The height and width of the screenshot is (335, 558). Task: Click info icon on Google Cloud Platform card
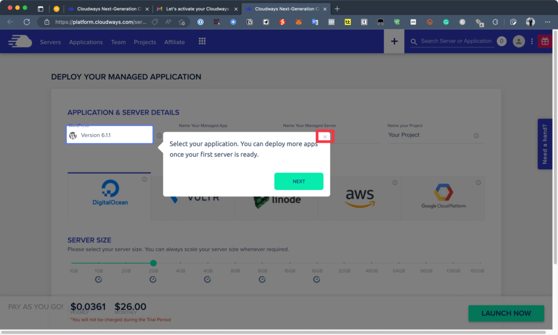point(478,182)
